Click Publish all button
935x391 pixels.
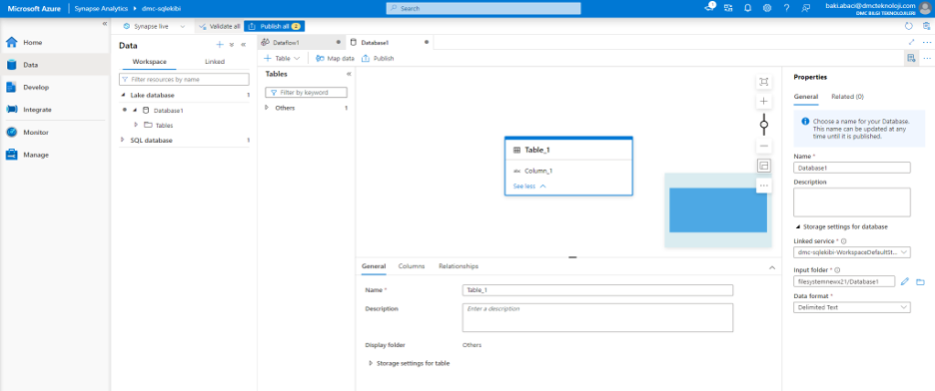(275, 26)
